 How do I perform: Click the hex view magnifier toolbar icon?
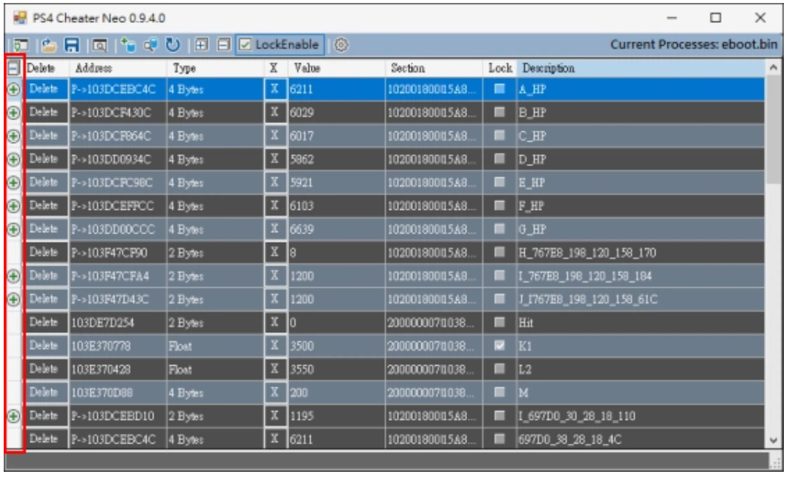click(x=100, y=45)
